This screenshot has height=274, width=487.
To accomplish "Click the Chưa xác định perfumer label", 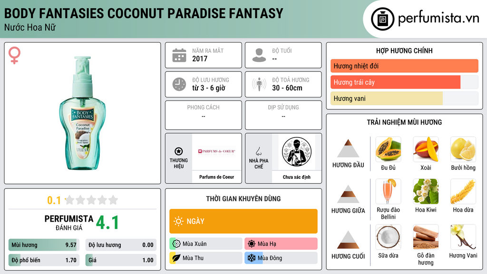I will [297, 177].
